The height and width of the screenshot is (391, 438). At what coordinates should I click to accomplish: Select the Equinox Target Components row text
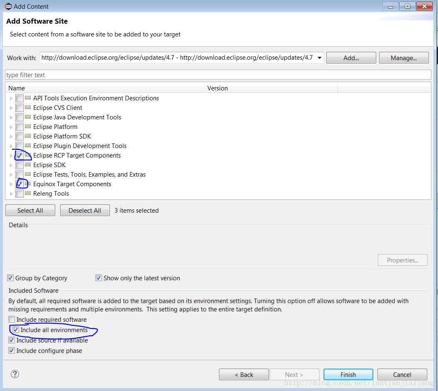click(72, 184)
